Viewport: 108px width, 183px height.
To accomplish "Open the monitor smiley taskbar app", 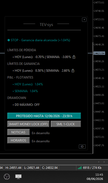I will coord(18,177).
